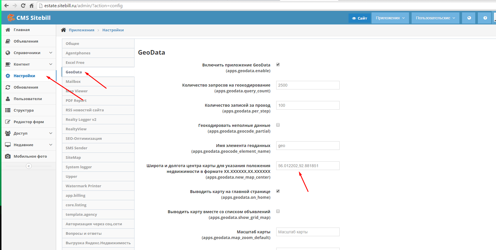Image resolution: width=496 pixels, height=250 pixels.
Task: Click the Недавние monitor icon
Action: pos(8,145)
